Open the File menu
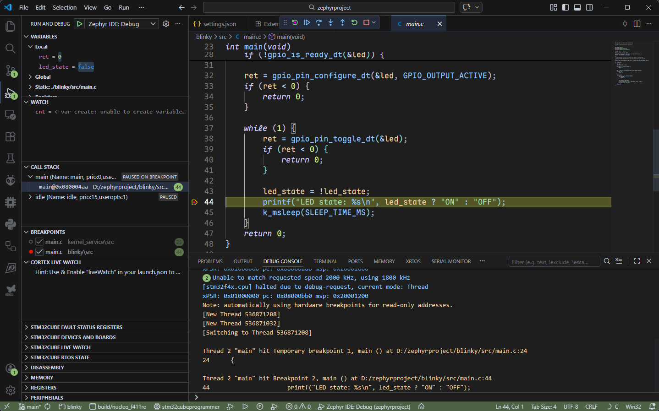The width and height of the screenshot is (659, 411). click(x=24, y=7)
